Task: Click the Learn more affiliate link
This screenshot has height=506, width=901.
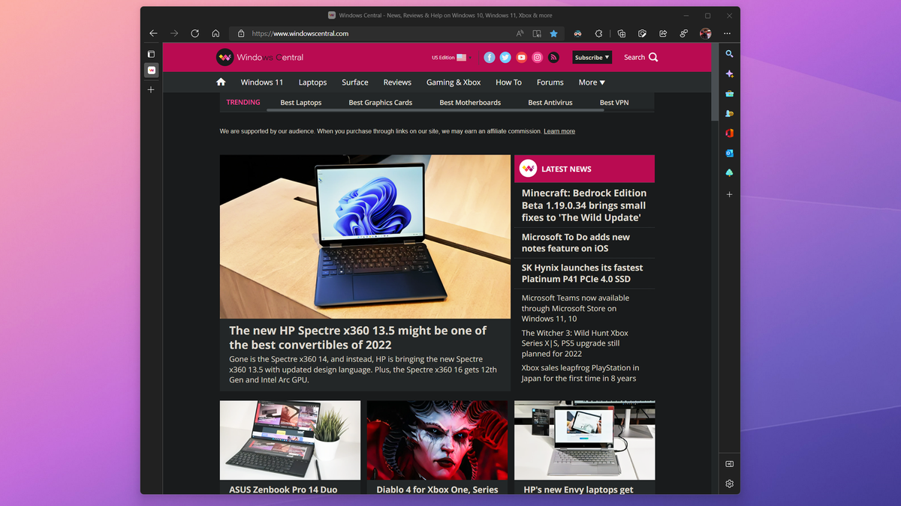Action: 559,130
